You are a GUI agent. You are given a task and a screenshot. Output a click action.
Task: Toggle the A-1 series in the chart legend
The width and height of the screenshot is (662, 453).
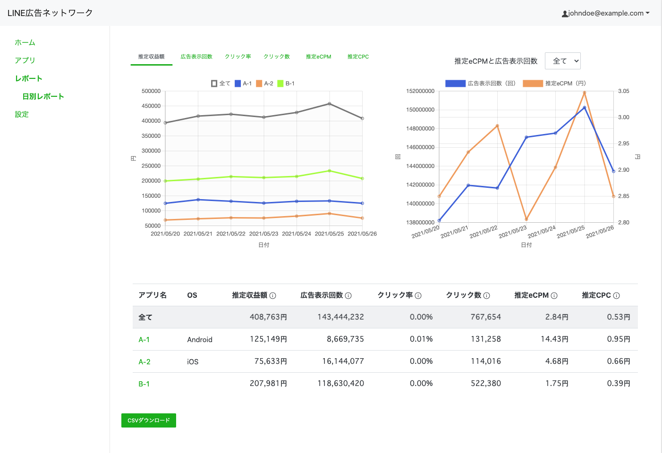coord(243,84)
